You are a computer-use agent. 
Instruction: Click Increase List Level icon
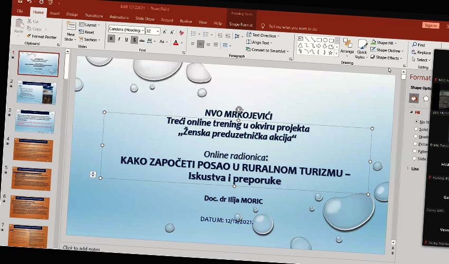[x=228, y=36]
